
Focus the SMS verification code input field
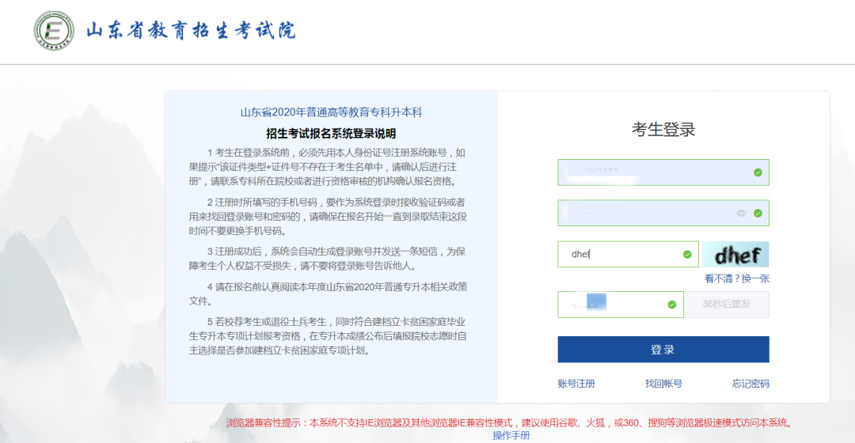(610, 305)
